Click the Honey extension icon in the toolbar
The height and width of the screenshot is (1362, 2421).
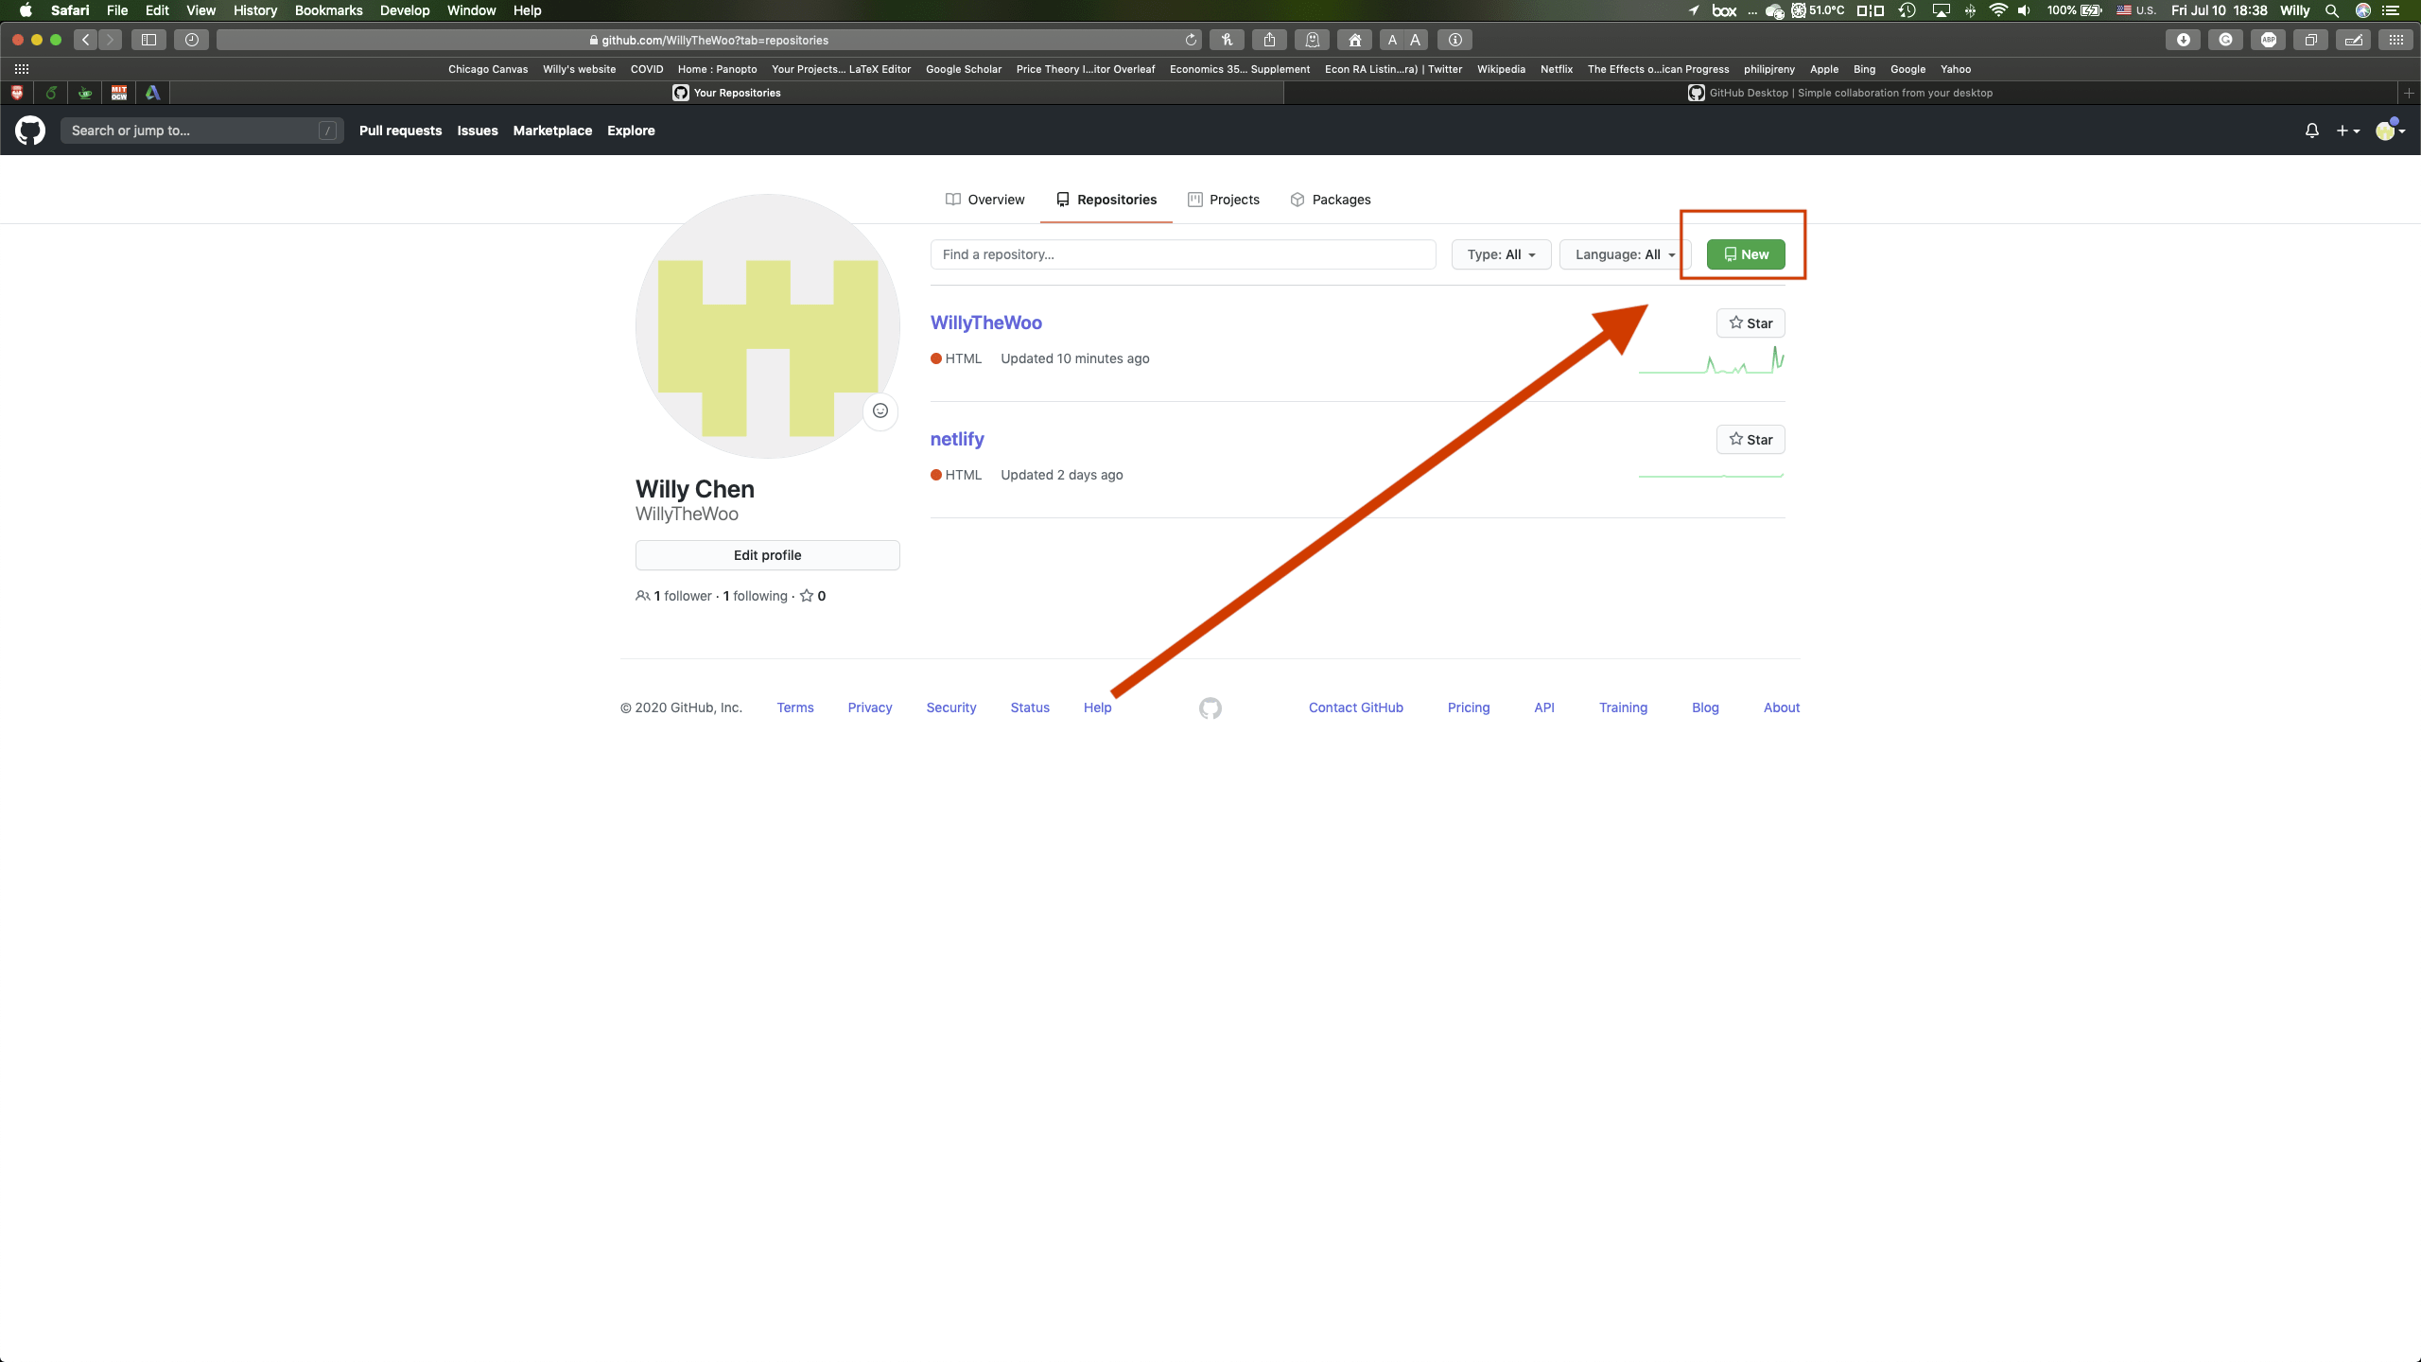pos(1227,40)
